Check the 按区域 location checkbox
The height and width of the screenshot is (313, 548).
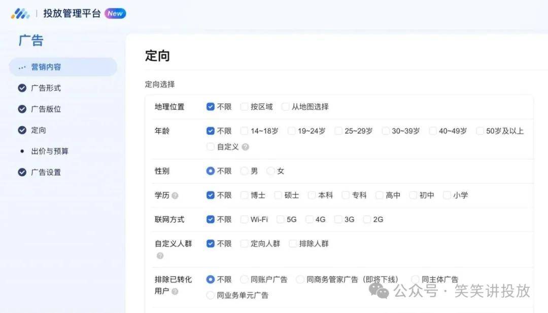point(244,107)
